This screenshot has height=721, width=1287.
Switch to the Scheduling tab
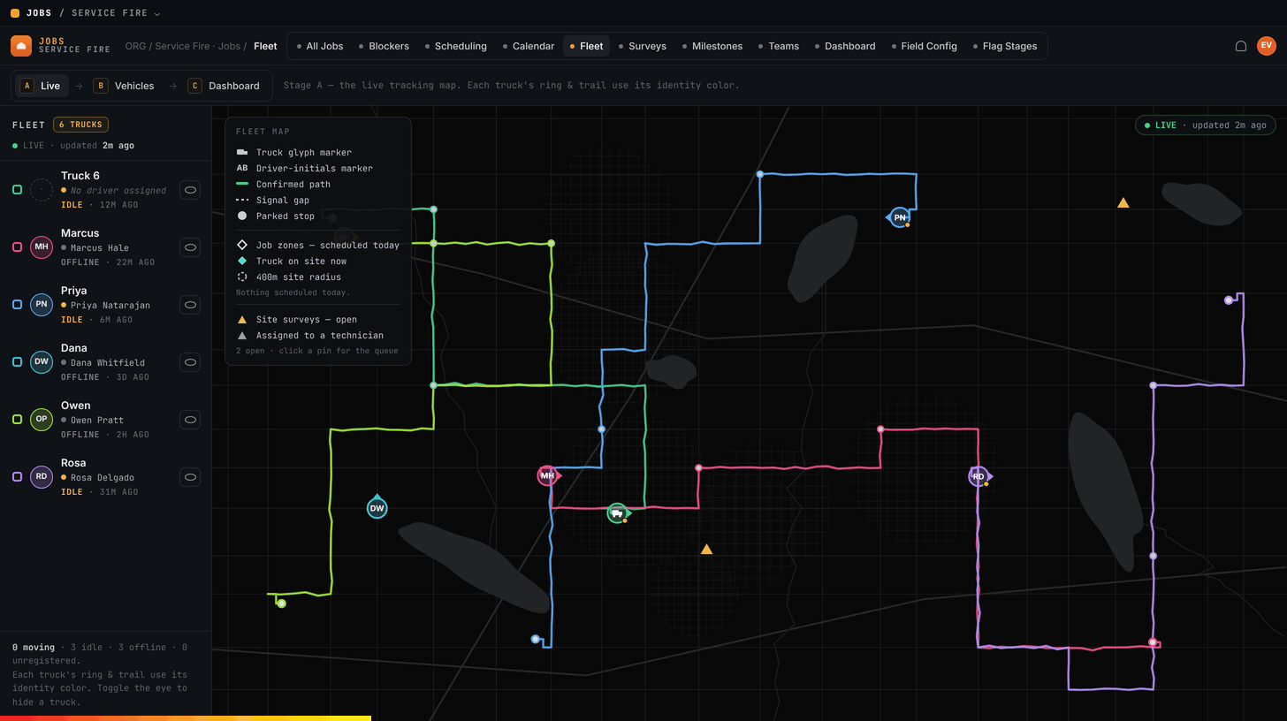tap(455, 46)
